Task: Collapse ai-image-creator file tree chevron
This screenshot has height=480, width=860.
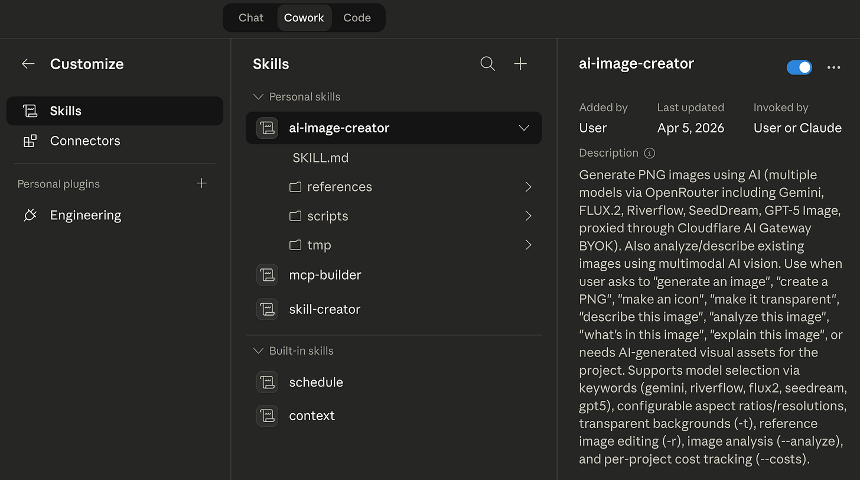Action: click(x=523, y=128)
